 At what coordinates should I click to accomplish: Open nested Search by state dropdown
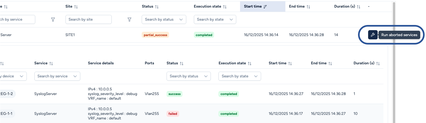[x=239, y=76]
